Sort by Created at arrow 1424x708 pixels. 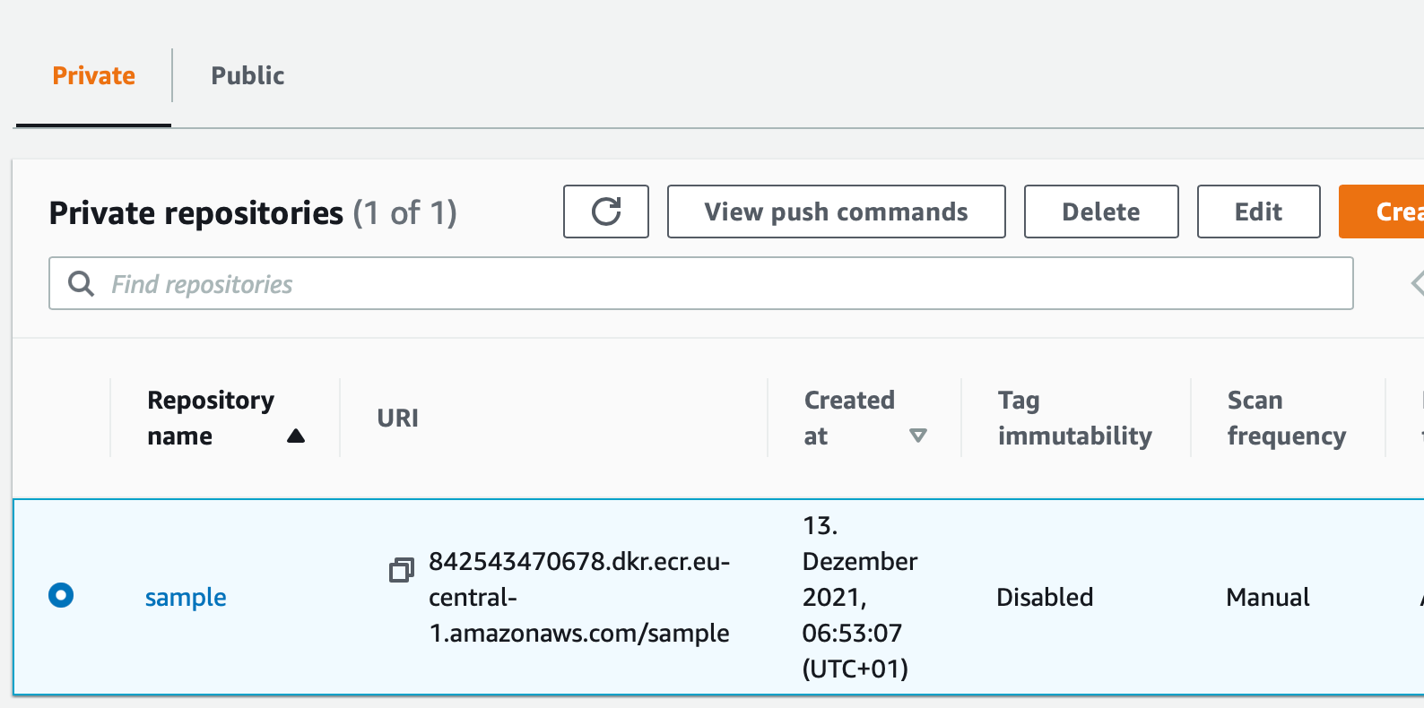tap(918, 436)
